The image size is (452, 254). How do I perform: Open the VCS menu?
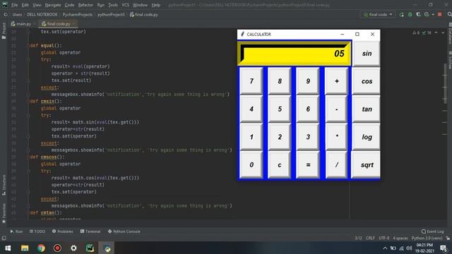point(126,5)
